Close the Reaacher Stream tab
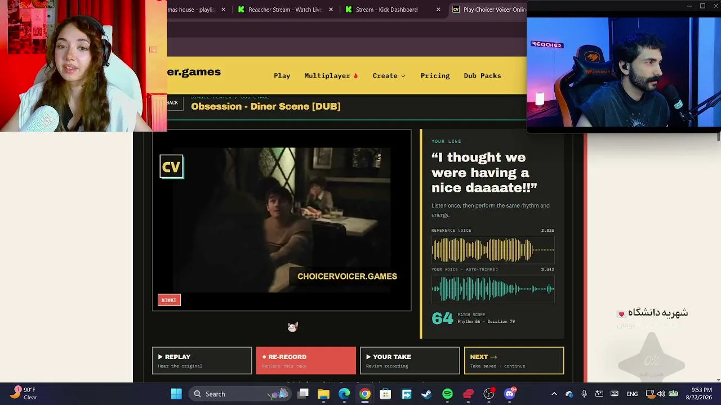The image size is (721, 405). tap(331, 10)
